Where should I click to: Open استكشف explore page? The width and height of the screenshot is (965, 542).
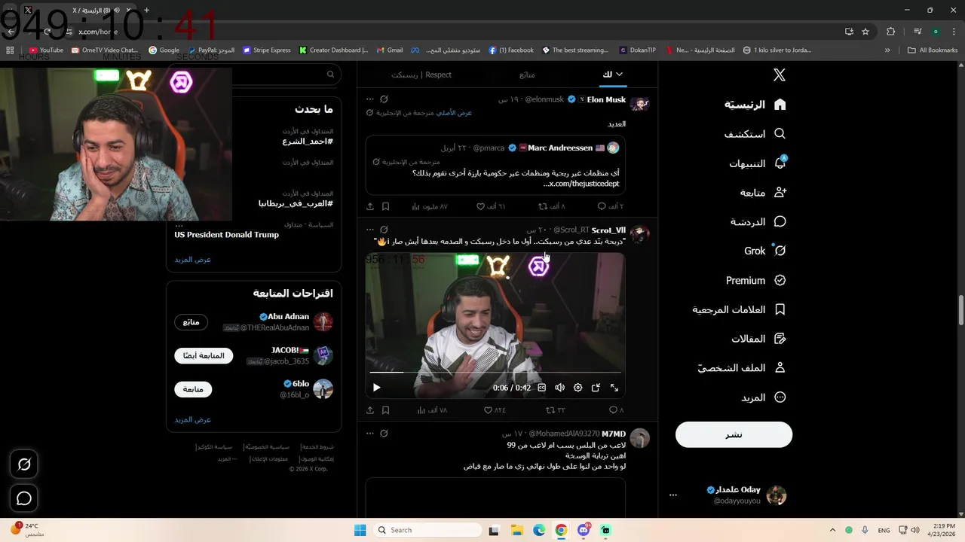[755, 134]
